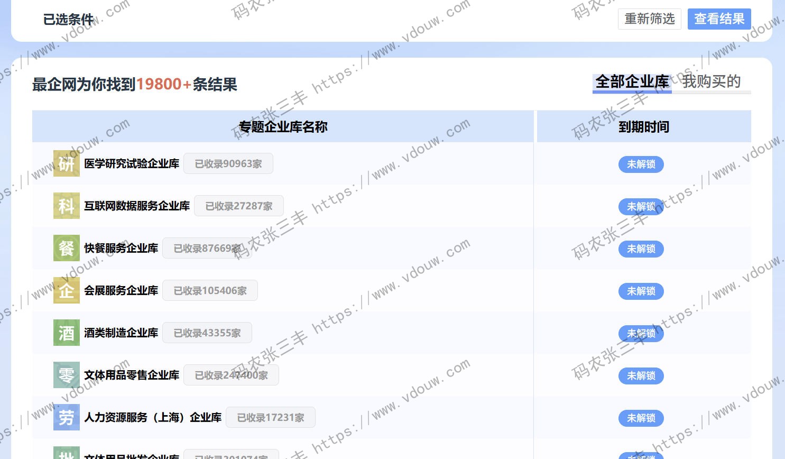
Task: Unlock the 会展服务企业库 database
Action: (x=641, y=291)
